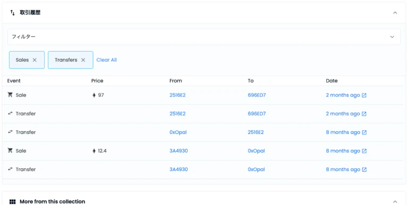Click the Transfers filter chip label
This screenshot has height=205, width=408.
point(66,60)
